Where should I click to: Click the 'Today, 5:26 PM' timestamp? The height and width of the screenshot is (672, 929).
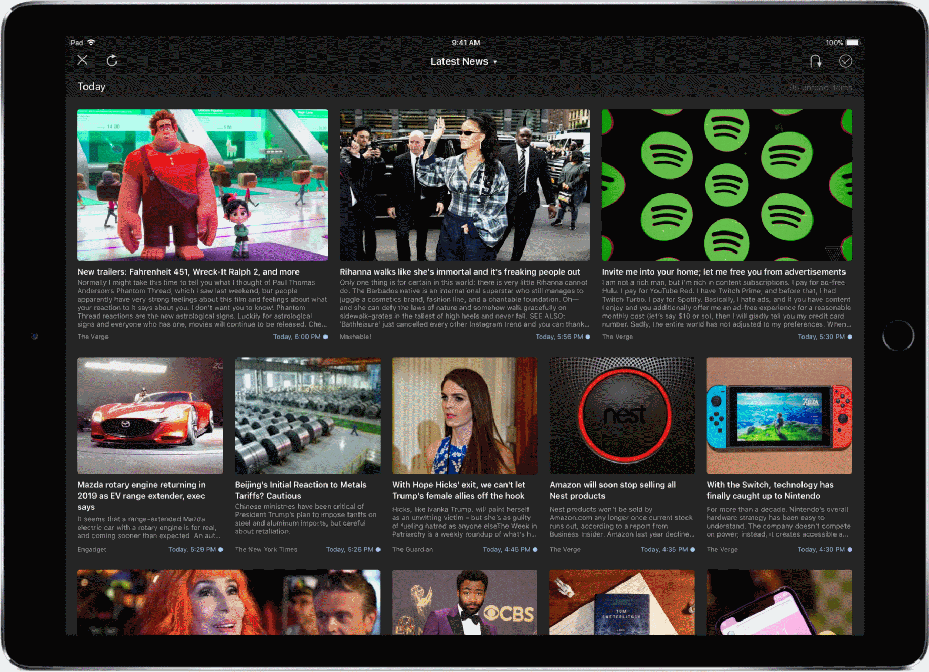coord(350,550)
